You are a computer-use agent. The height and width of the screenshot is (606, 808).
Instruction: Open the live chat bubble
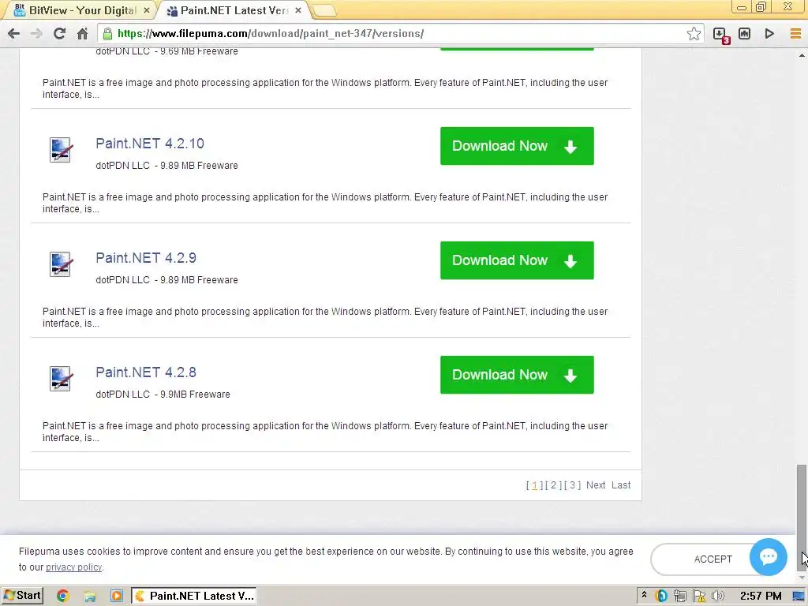pyautogui.click(x=768, y=556)
